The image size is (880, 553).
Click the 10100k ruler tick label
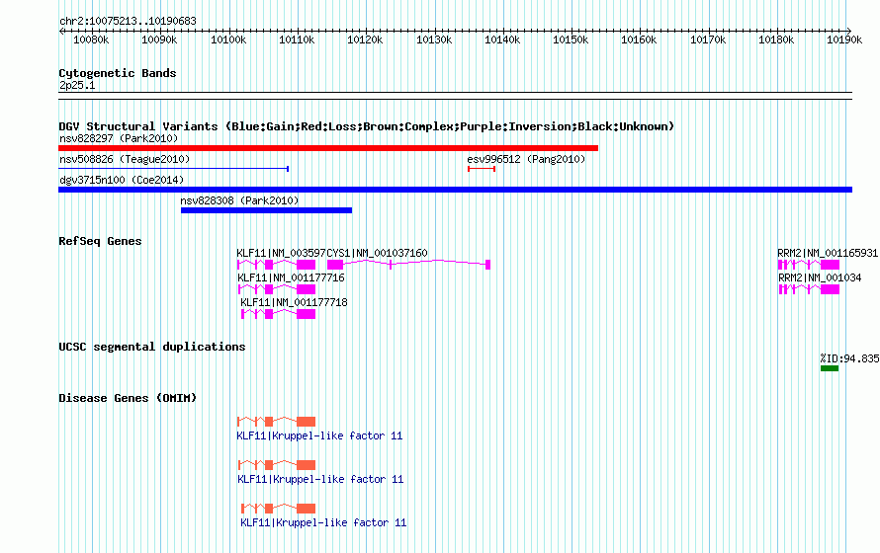point(228,39)
